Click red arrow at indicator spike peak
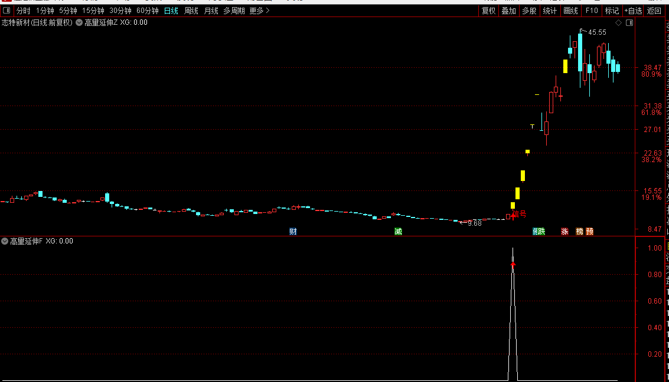 pos(513,265)
